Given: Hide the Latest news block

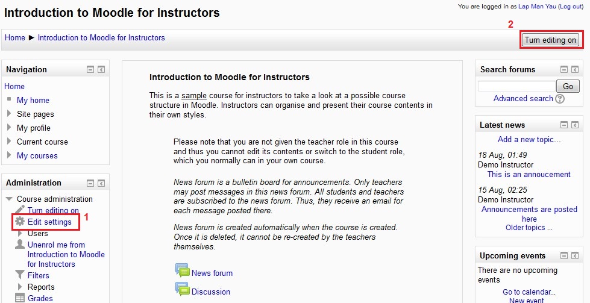Looking at the screenshot, I should point(564,125).
